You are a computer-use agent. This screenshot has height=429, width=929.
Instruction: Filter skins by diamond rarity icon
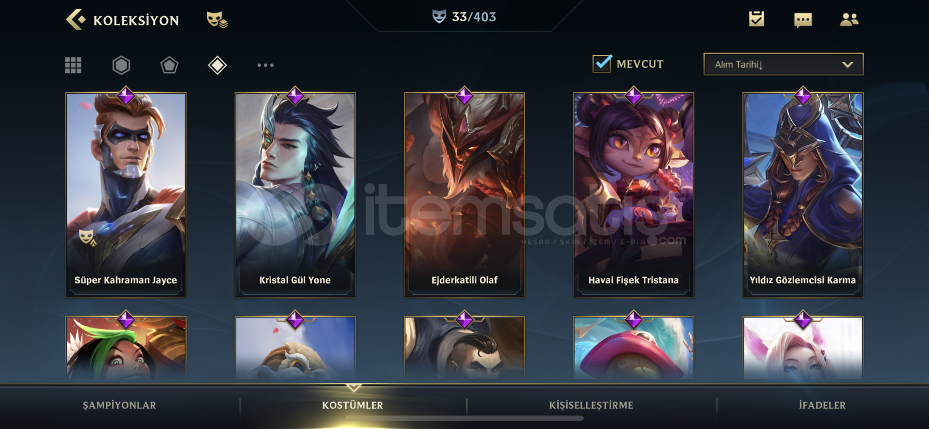point(217,65)
